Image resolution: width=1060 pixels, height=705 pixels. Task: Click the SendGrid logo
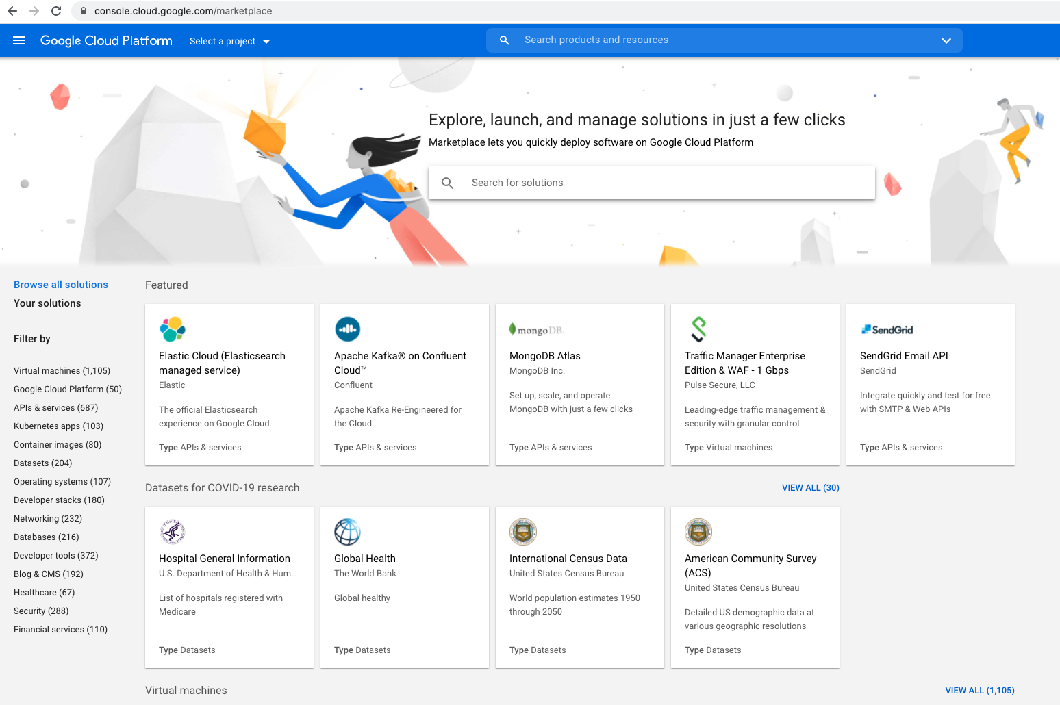pos(887,330)
